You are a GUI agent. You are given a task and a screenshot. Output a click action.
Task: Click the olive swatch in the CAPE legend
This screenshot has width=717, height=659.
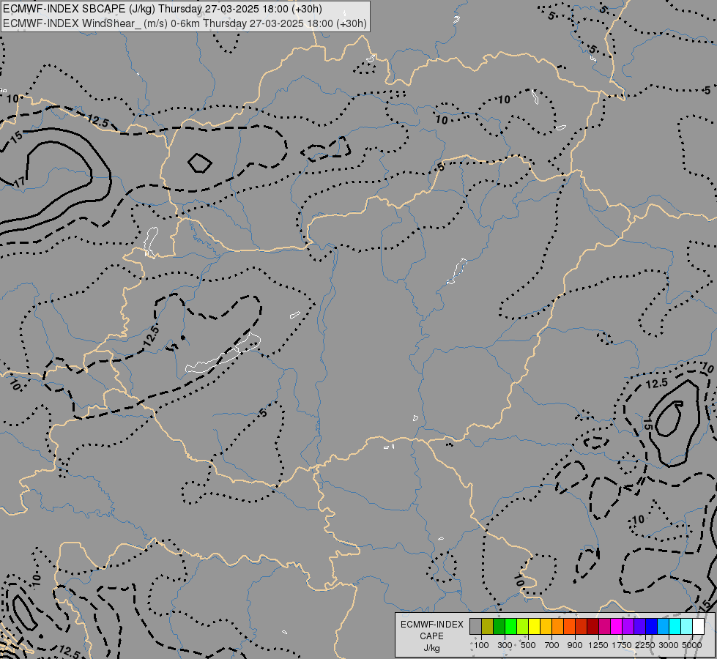[x=488, y=627]
